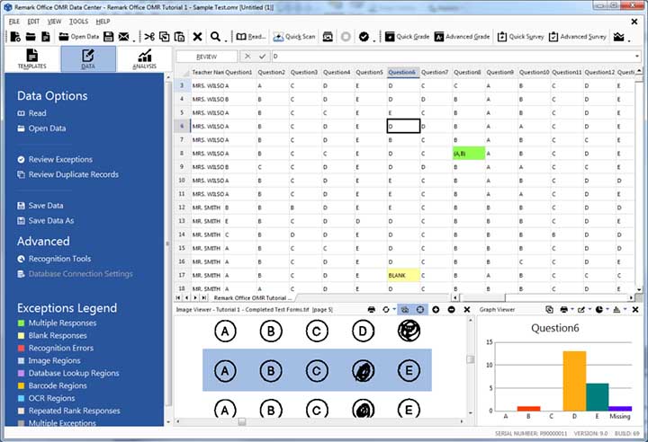Open the TOOLS menu
The width and height of the screenshot is (648, 442).
(78, 22)
